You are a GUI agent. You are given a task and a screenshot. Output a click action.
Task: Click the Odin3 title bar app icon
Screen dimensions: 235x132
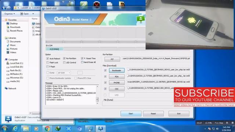tap(43, 8)
